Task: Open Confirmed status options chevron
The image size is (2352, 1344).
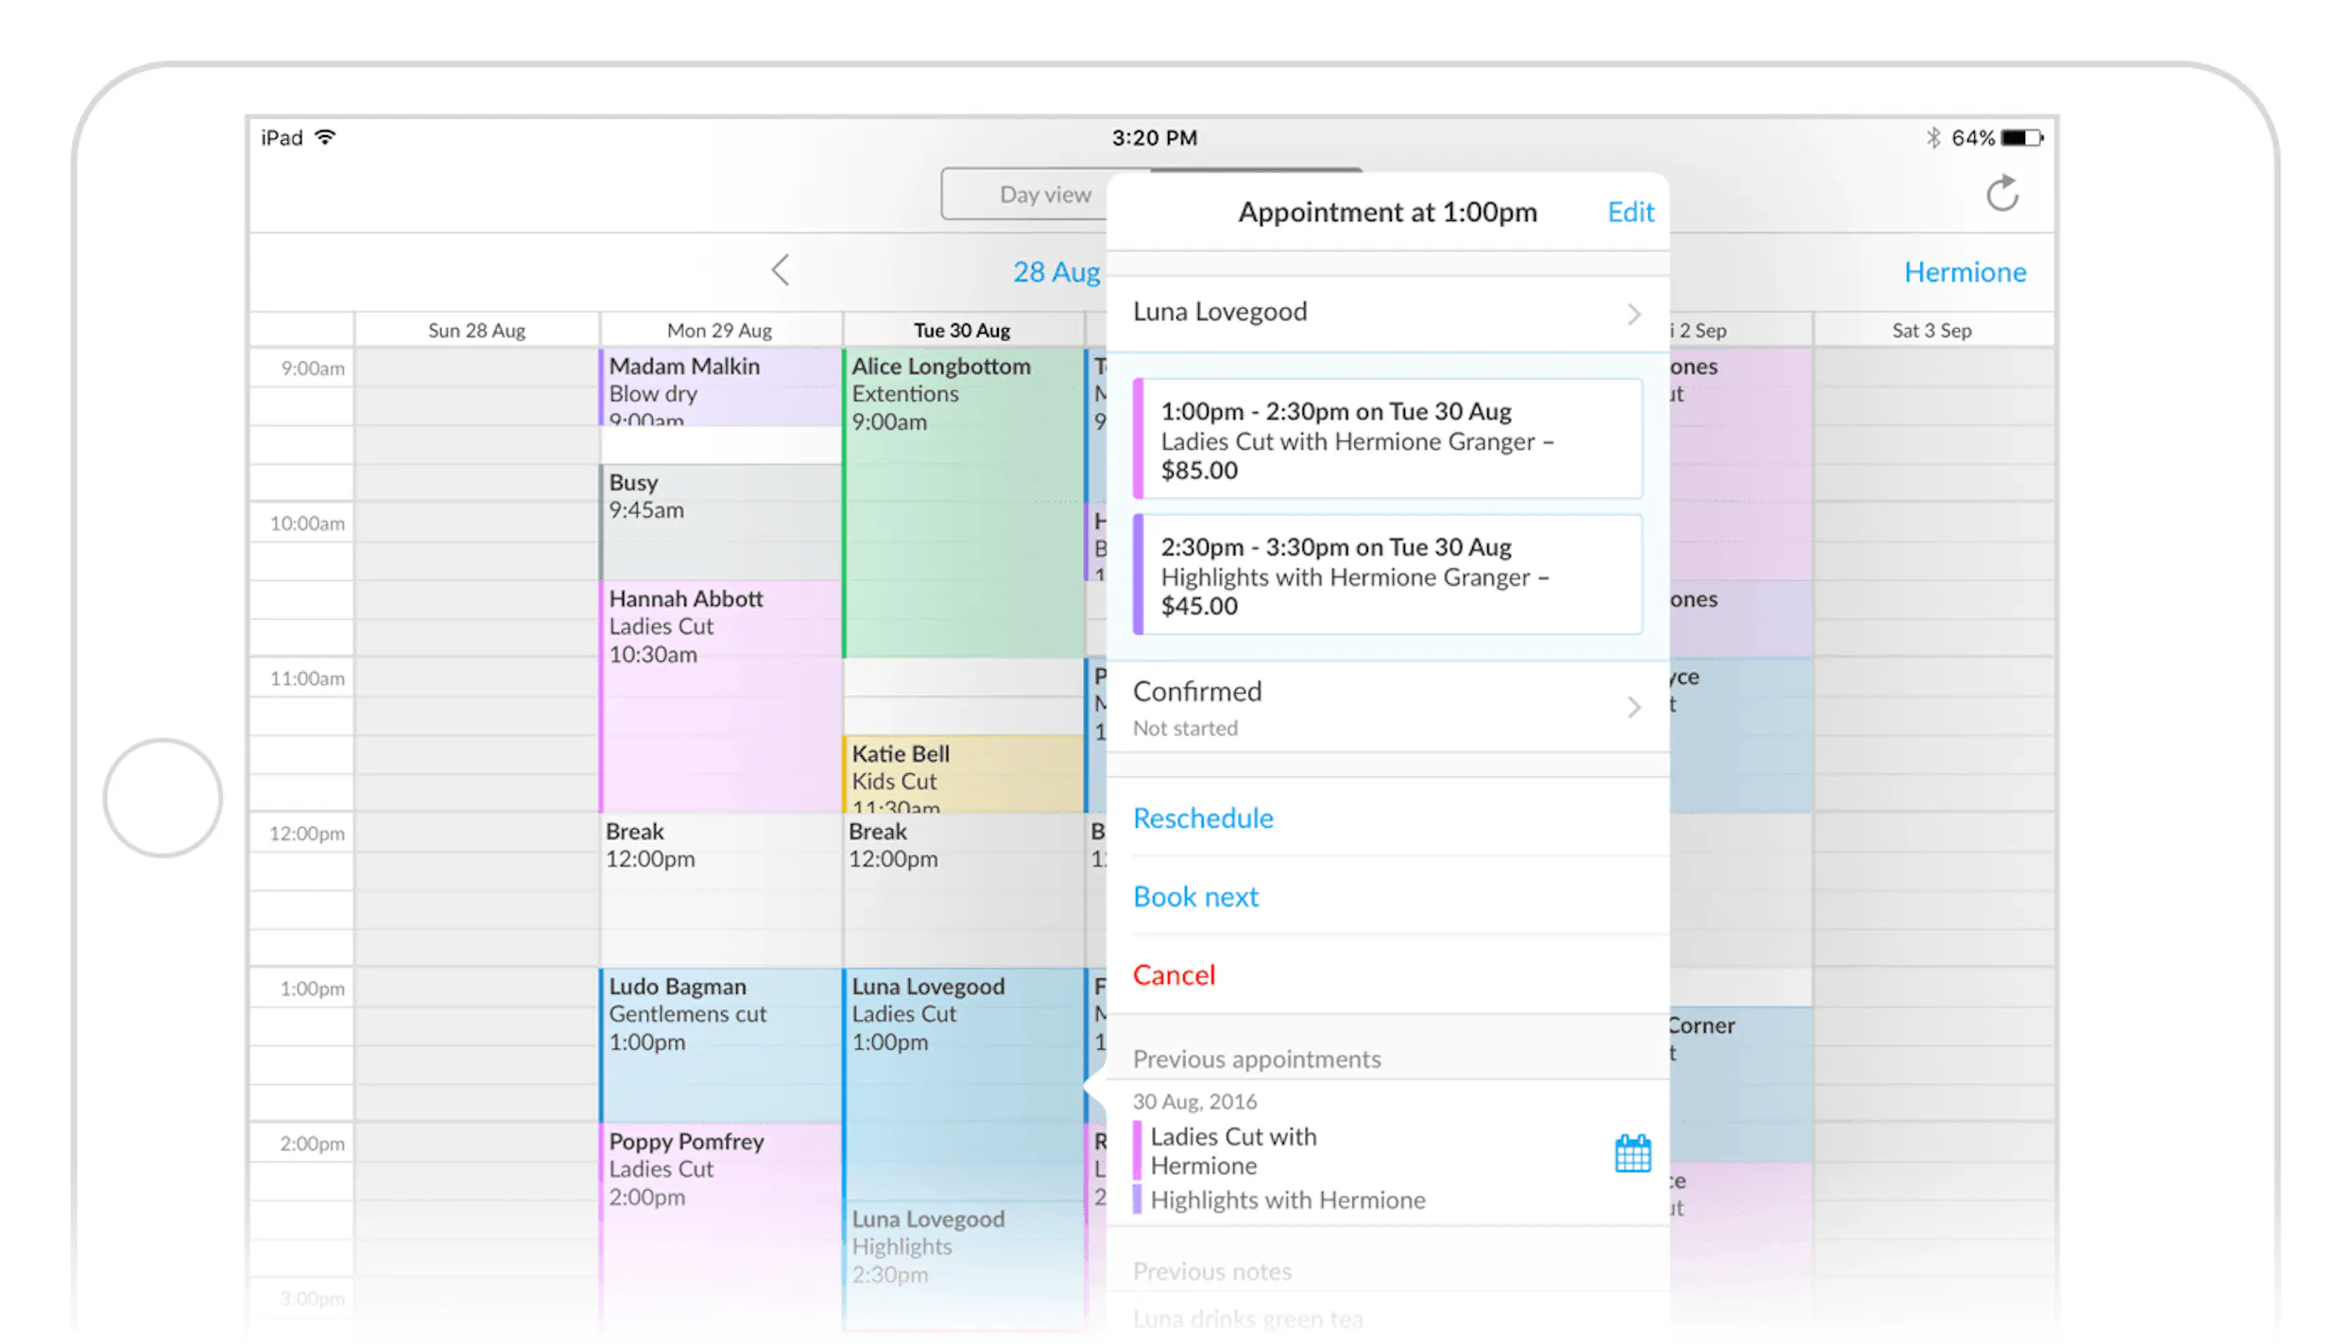Action: coord(1634,706)
